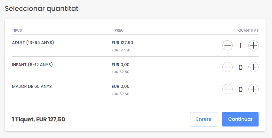
Task: Click the Major de 65 quantity number
Action: [x=240, y=89]
